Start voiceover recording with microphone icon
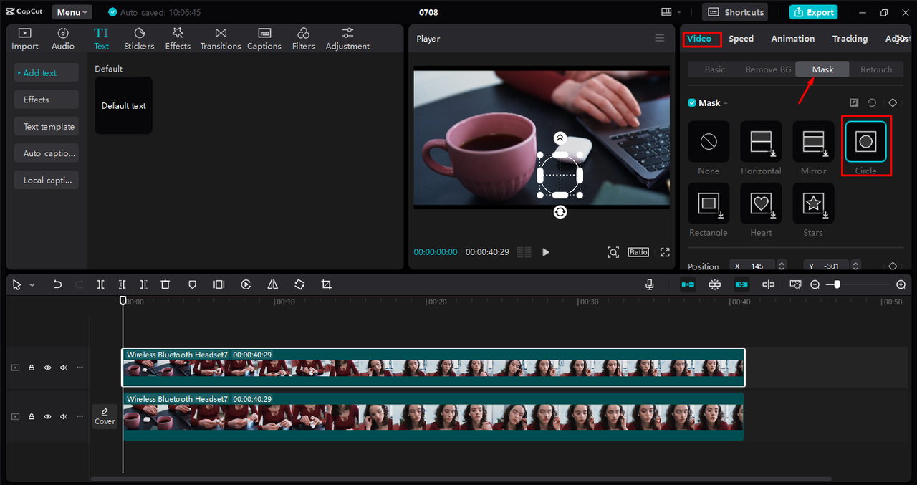Image resolution: width=917 pixels, height=485 pixels. tap(650, 284)
